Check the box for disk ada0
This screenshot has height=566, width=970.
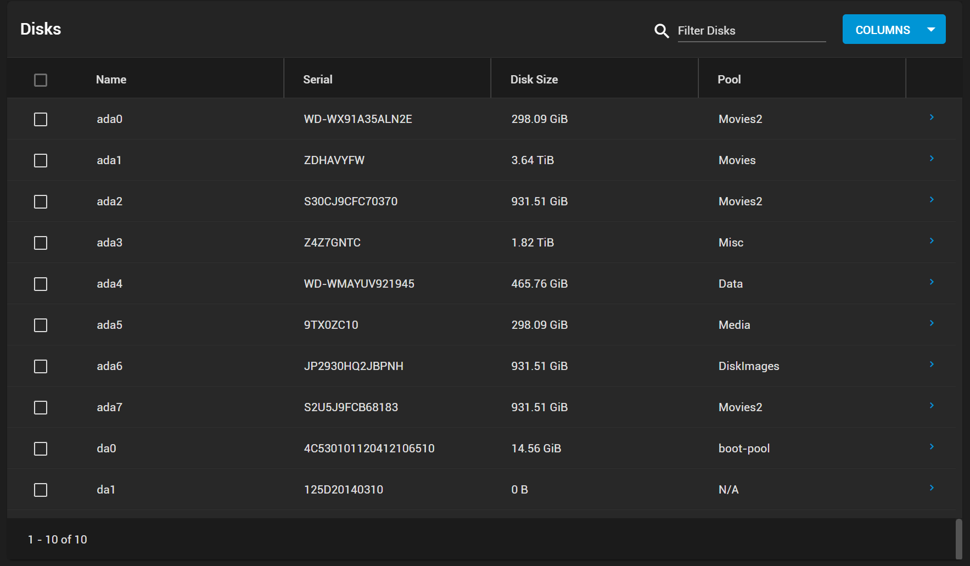point(41,119)
